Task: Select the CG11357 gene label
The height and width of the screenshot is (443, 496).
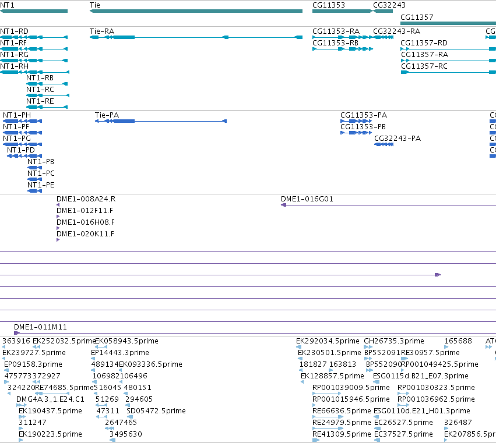Action: (417, 17)
